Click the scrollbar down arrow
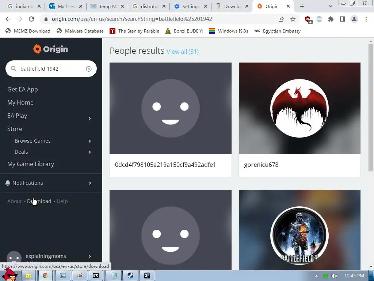Viewport: 374px width, 281px height. (371, 267)
